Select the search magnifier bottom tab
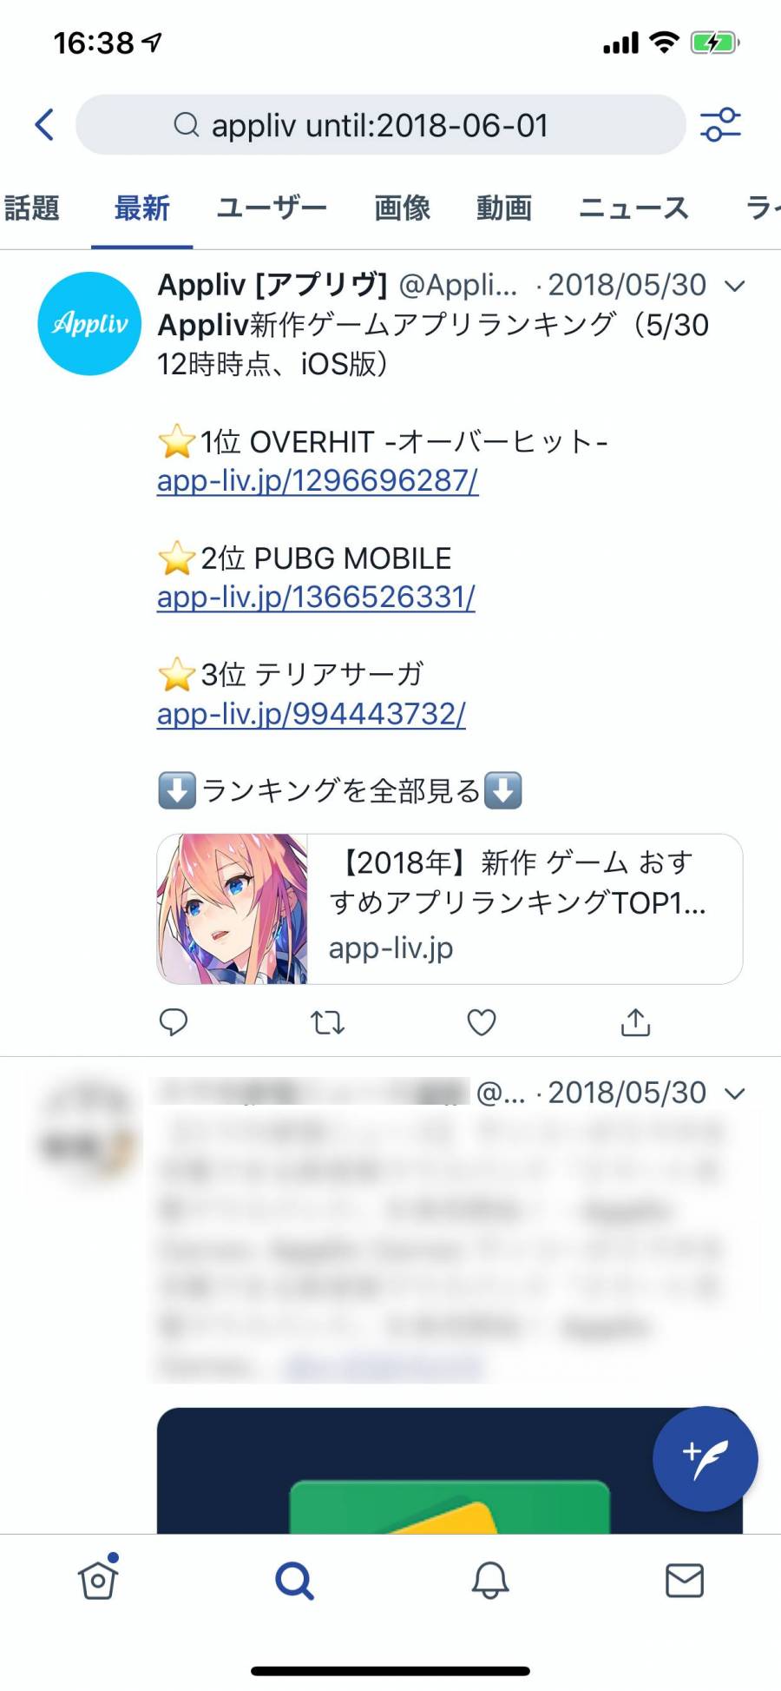781x1691 pixels. click(x=294, y=1581)
